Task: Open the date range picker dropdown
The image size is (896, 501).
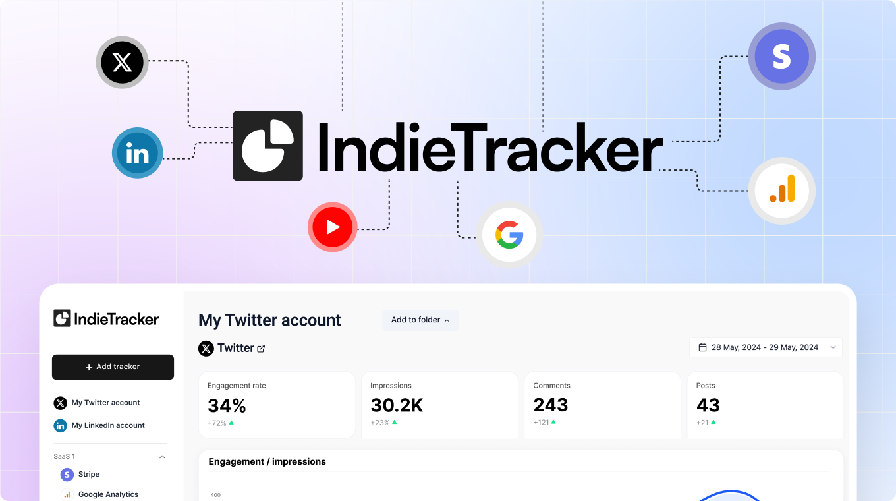Action: 766,347
